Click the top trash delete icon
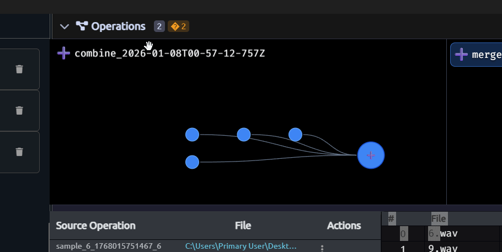 (19, 69)
